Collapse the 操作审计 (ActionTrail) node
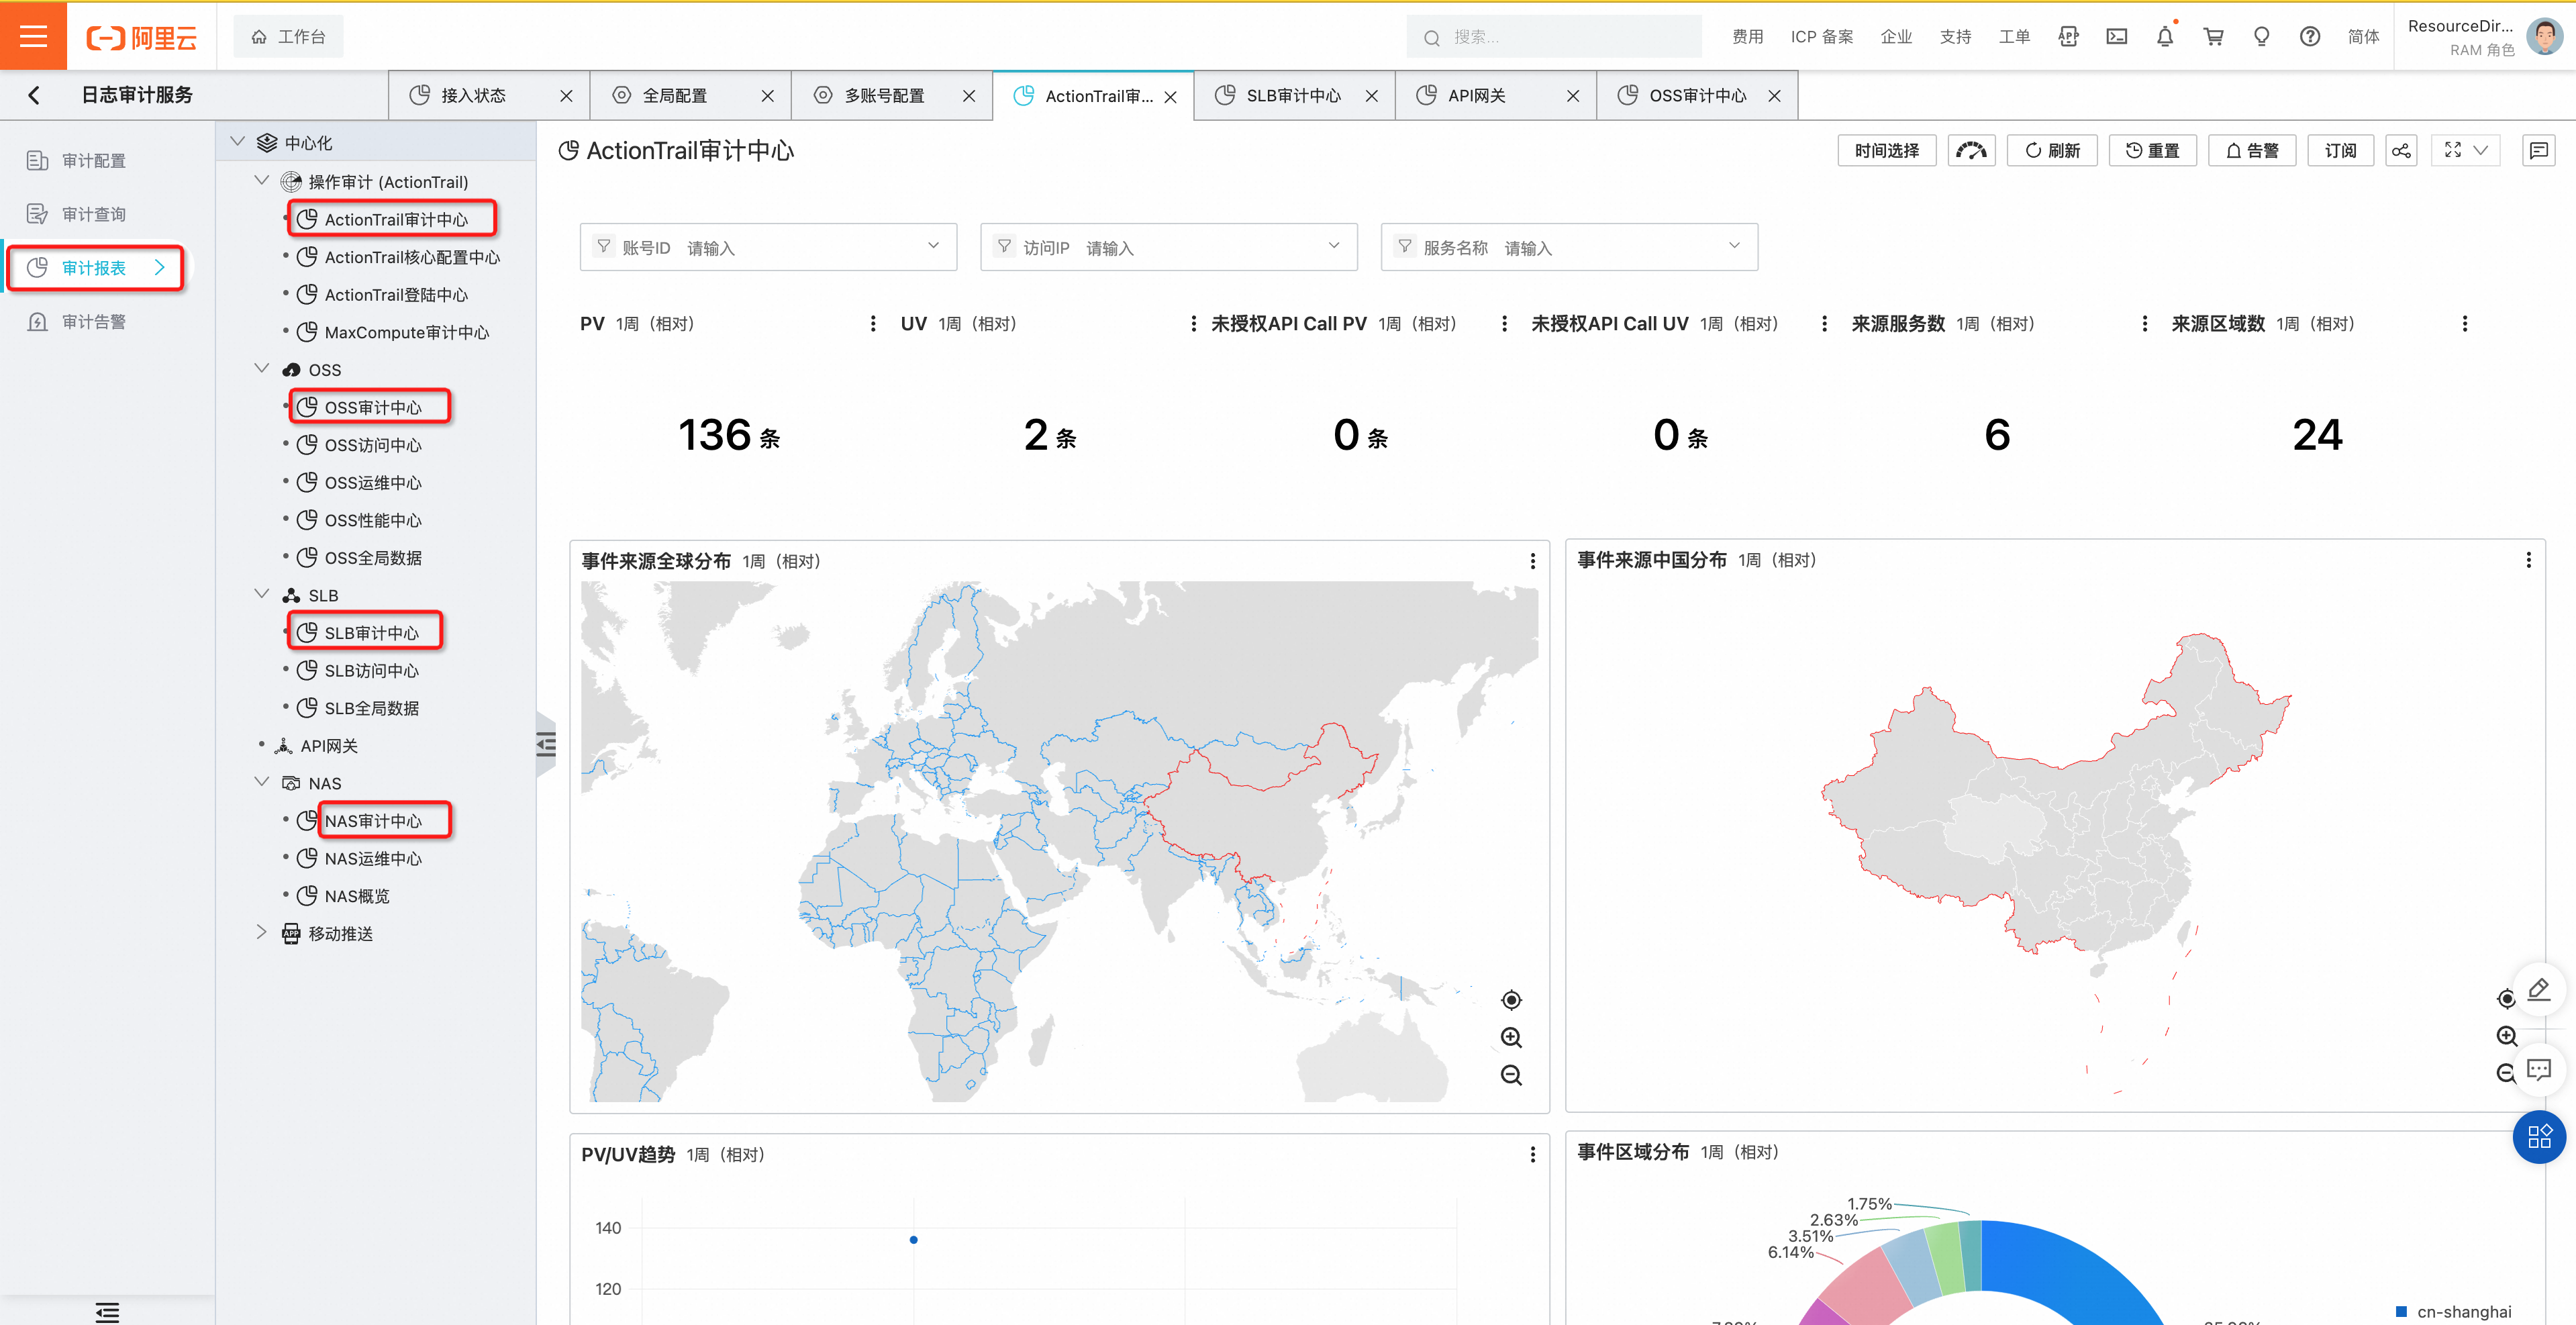Screen dimensions: 2576x1325 [262, 181]
